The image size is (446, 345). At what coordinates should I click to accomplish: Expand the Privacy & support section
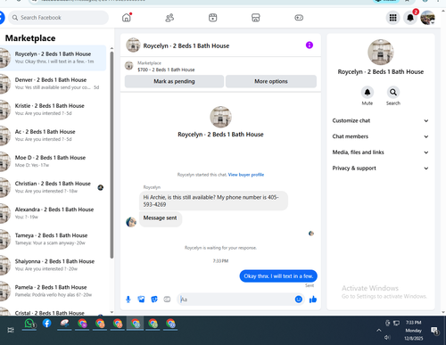(381, 168)
